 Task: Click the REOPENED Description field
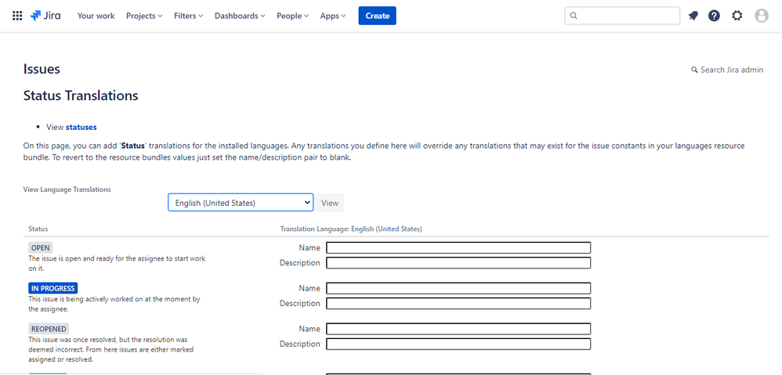click(x=458, y=344)
